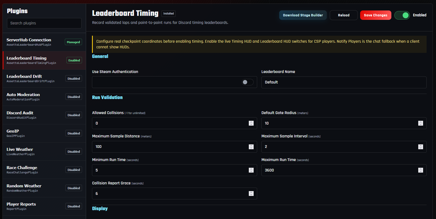
Task: Open the Race Challenge plugin
Action: 44,170
